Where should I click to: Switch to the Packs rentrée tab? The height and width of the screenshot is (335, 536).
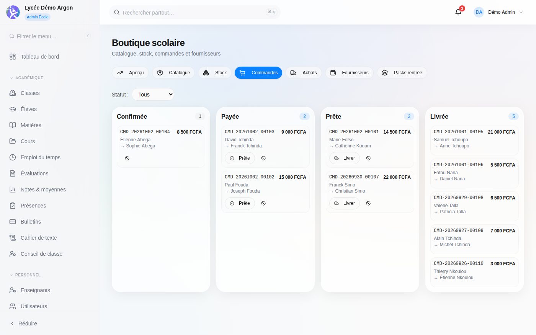[x=402, y=73]
